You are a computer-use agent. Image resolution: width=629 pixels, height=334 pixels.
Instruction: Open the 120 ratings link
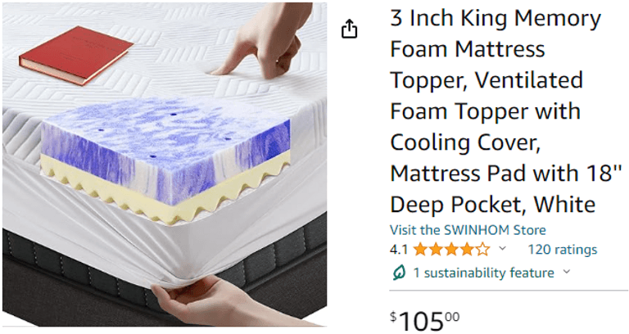click(563, 250)
